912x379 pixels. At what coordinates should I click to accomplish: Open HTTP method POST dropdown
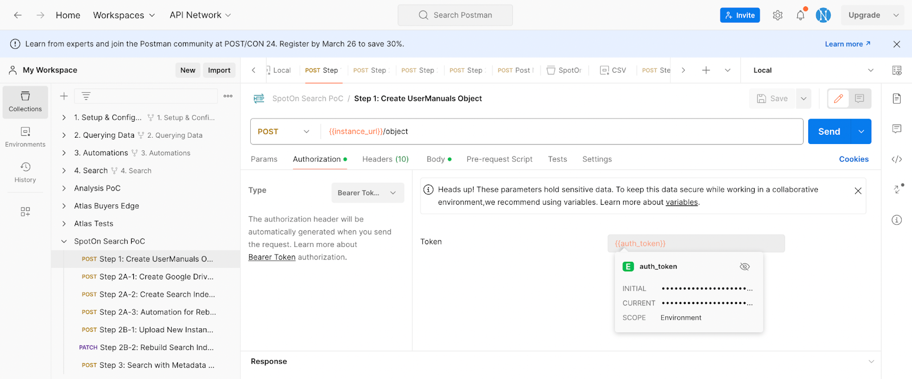(x=283, y=131)
